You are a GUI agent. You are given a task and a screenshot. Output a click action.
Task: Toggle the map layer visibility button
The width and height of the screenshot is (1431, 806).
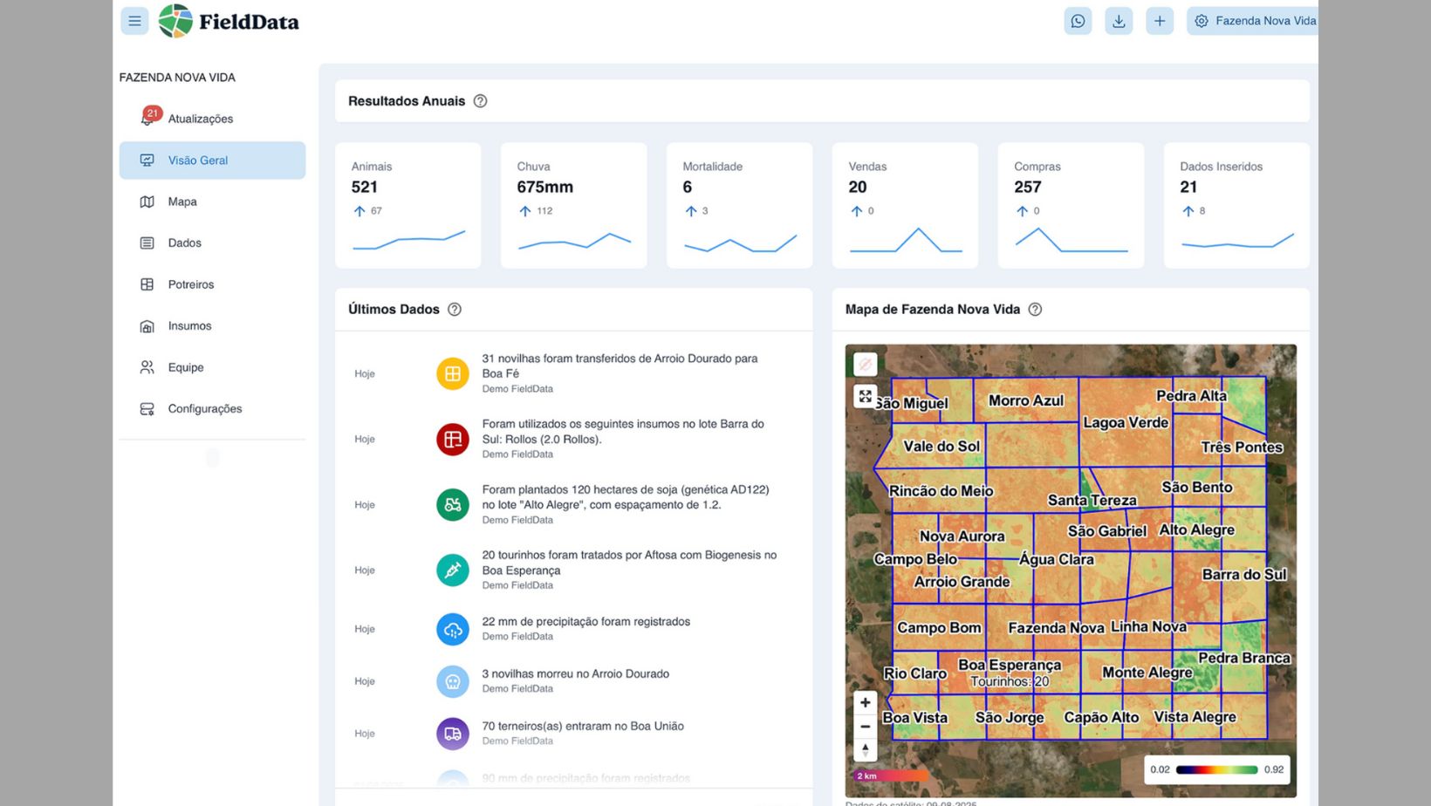click(865, 364)
